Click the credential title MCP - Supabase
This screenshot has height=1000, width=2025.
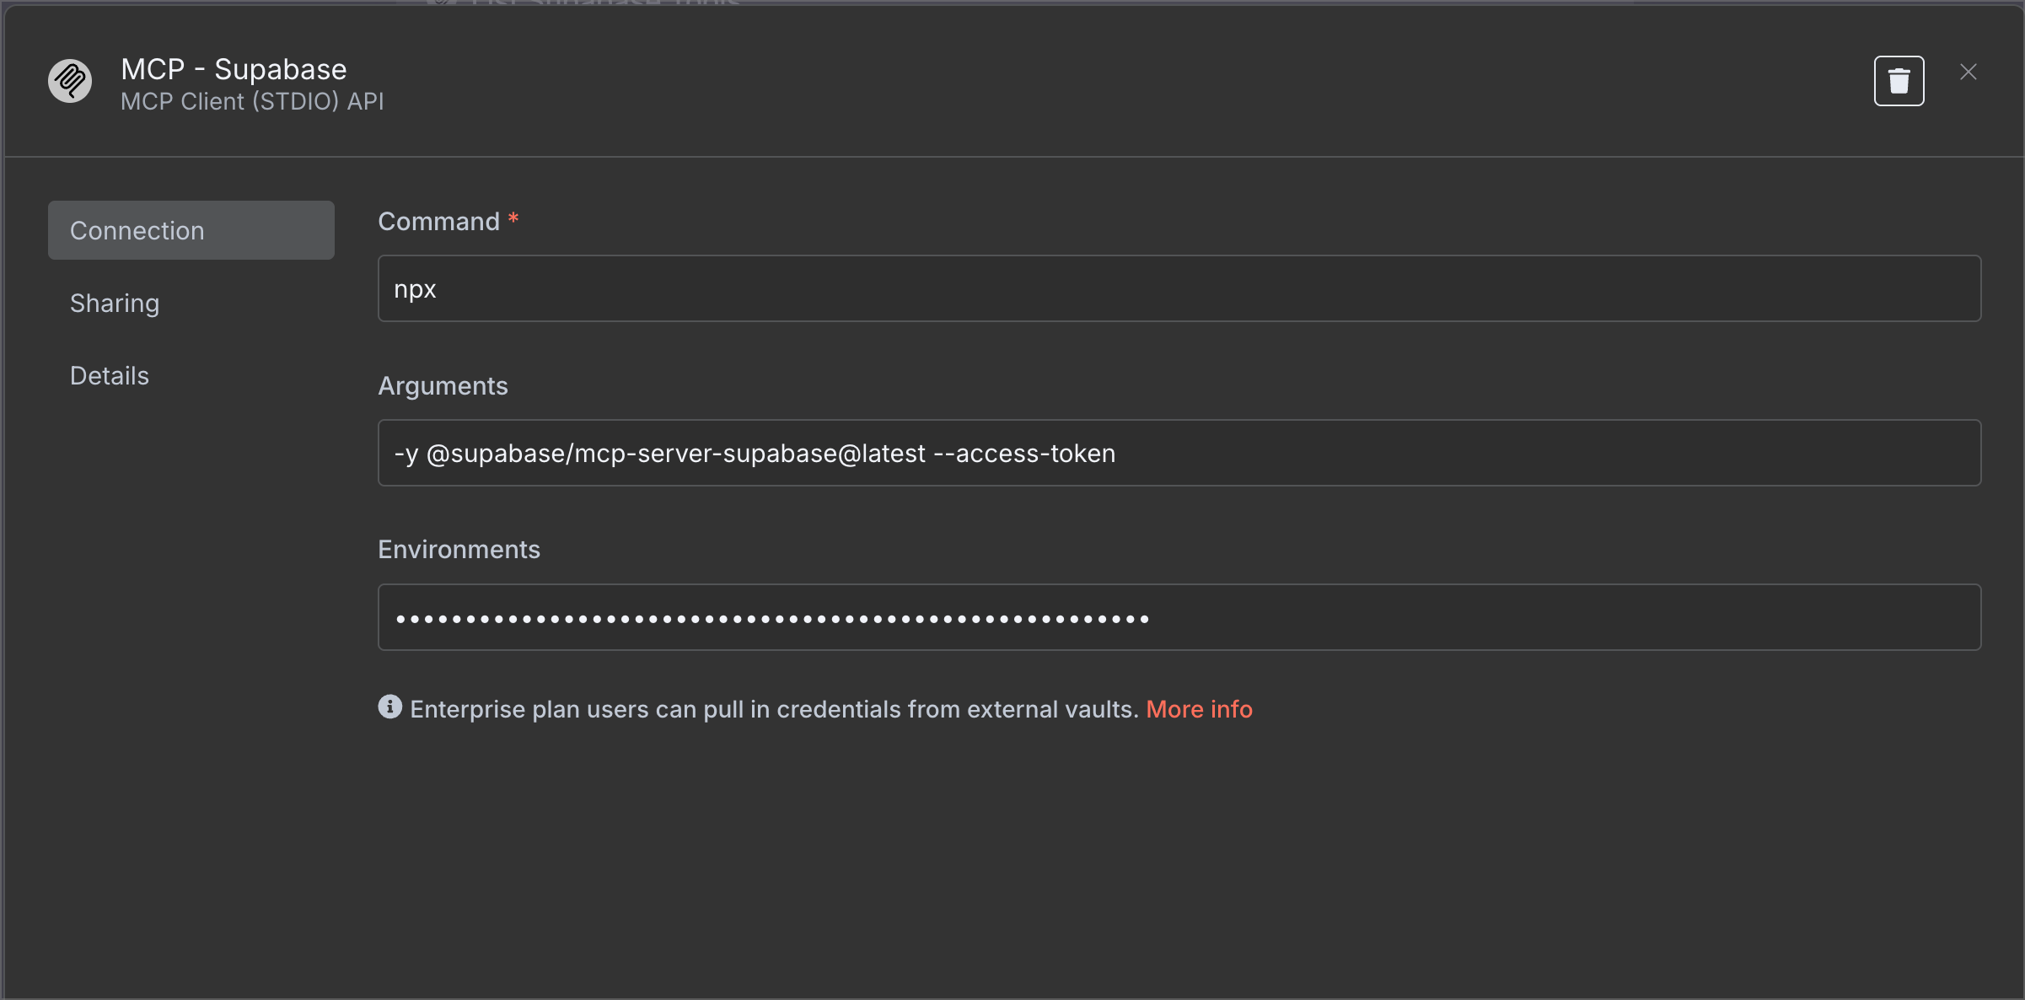pos(234,69)
